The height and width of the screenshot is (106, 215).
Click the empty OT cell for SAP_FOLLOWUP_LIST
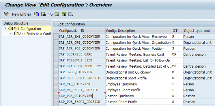pyautogui.click(x=177, y=60)
